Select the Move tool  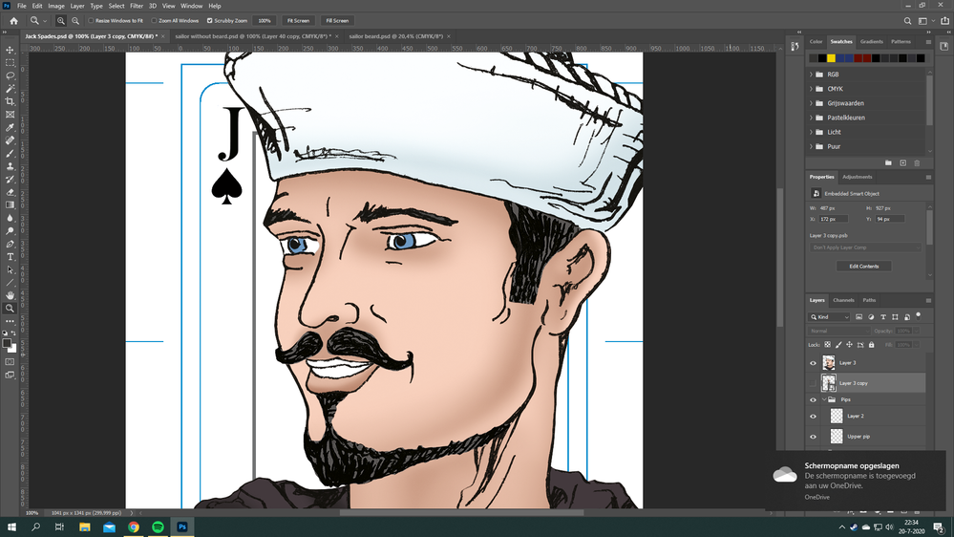11,49
